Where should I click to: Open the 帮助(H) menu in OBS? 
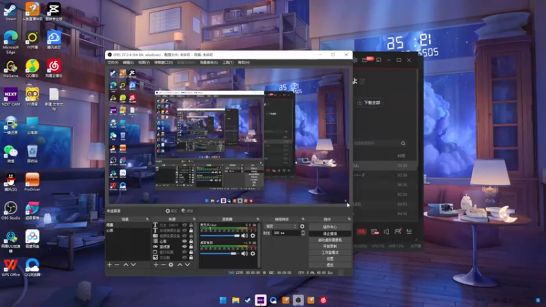[244, 63]
